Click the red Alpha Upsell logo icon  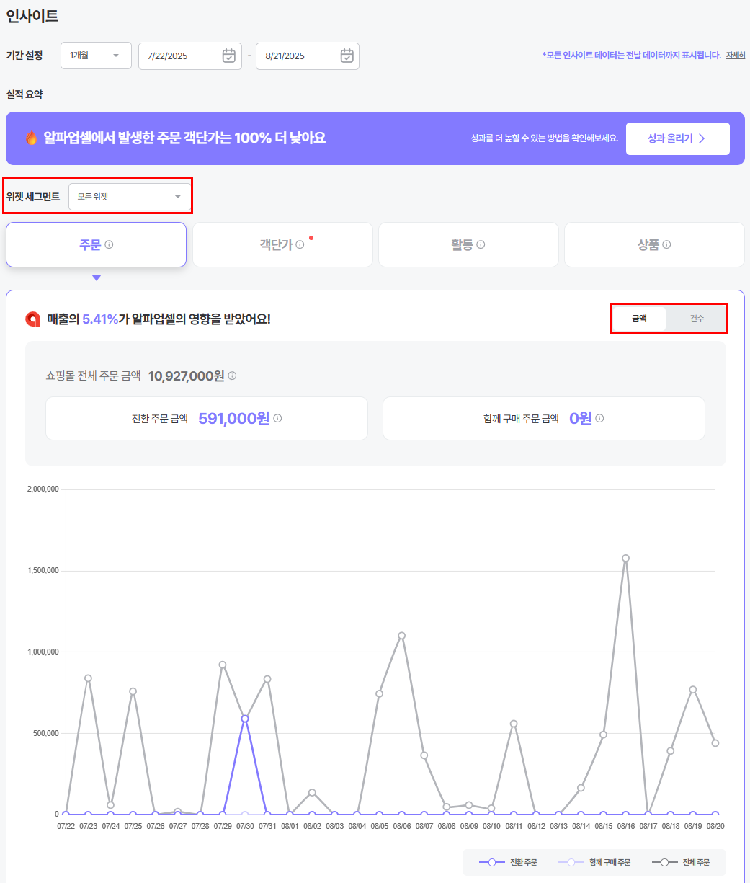[x=32, y=319]
